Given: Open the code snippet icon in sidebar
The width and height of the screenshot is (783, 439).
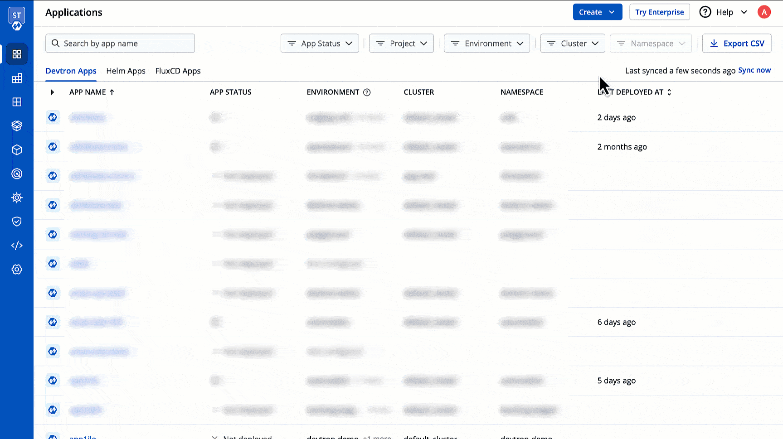Looking at the screenshot, I should (17, 245).
